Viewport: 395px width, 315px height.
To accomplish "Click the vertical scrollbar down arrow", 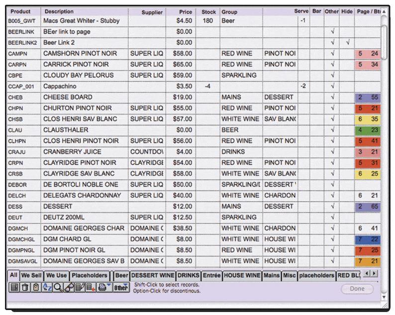I will pyautogui.click(x=384, y=297).
